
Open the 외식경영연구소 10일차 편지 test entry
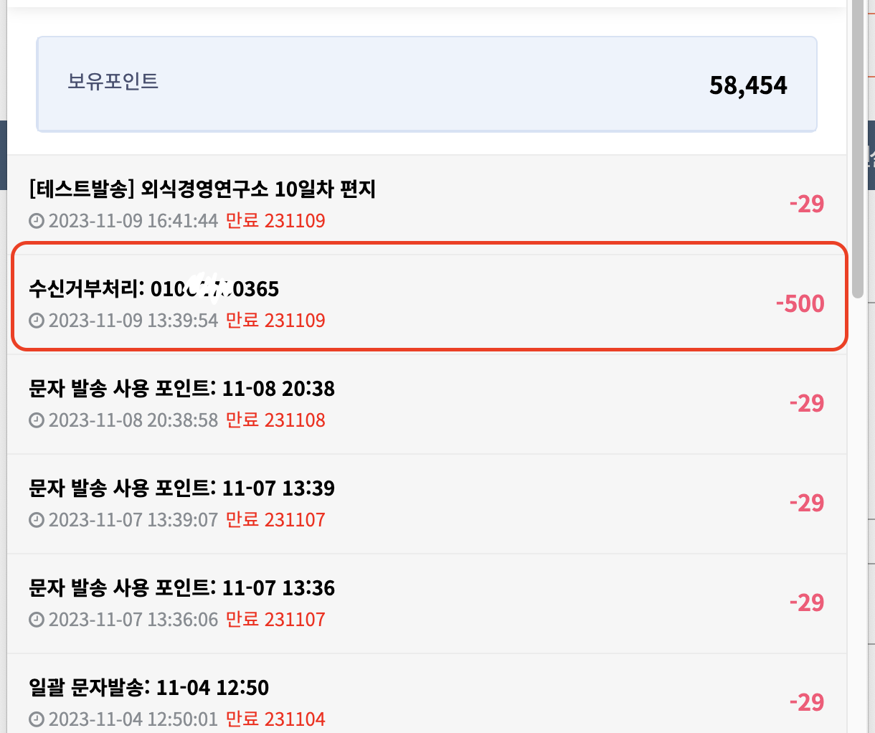coord(427,204)
